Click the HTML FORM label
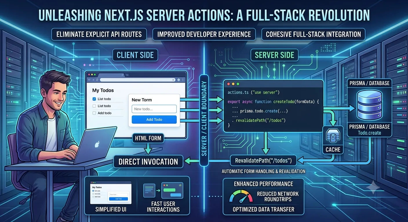The image size is (408, 222). coord(148,138)
